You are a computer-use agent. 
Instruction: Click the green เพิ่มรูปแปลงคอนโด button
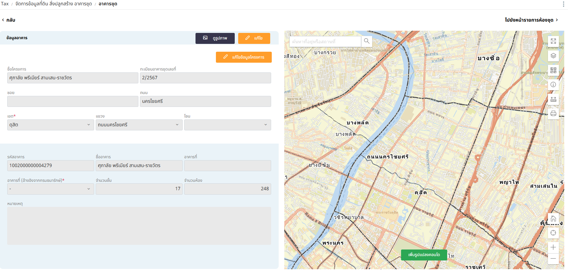424,255
